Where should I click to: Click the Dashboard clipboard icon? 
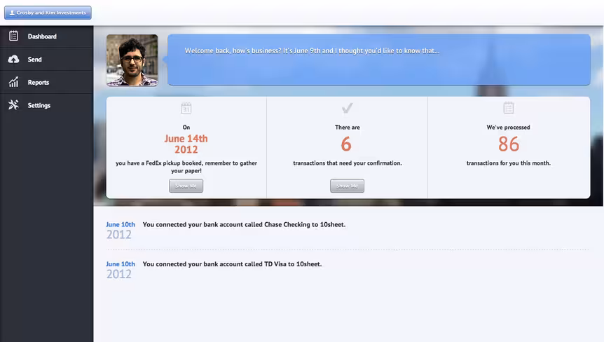tap(13, 36)
